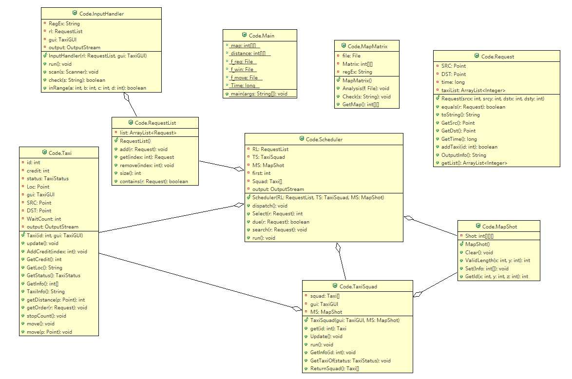Click the method icon beside GetTaxiOf(status: TaxiStatus)

(306, 361)
